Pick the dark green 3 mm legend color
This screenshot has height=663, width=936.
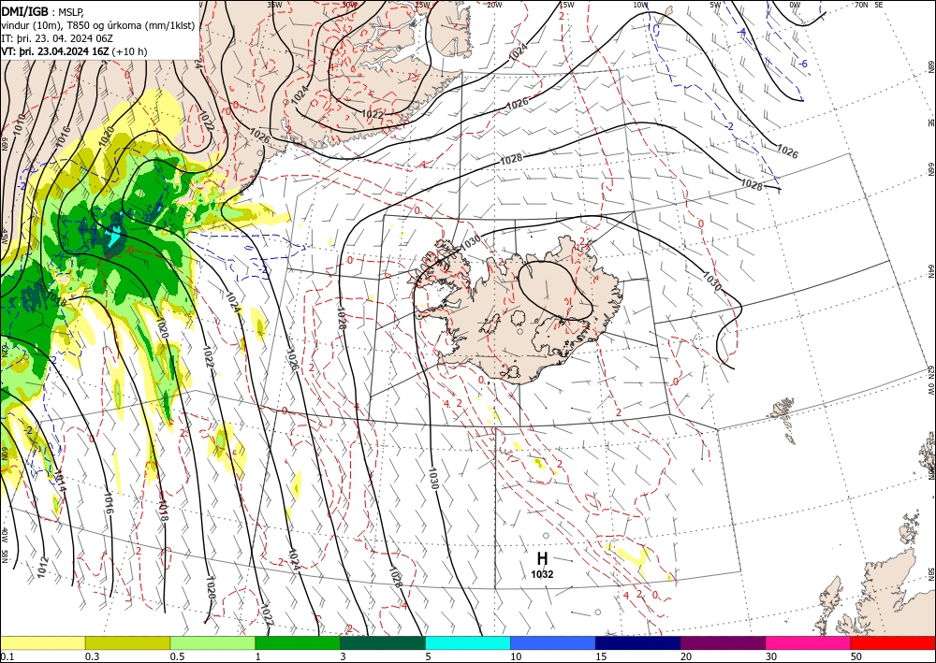(383, 642)
